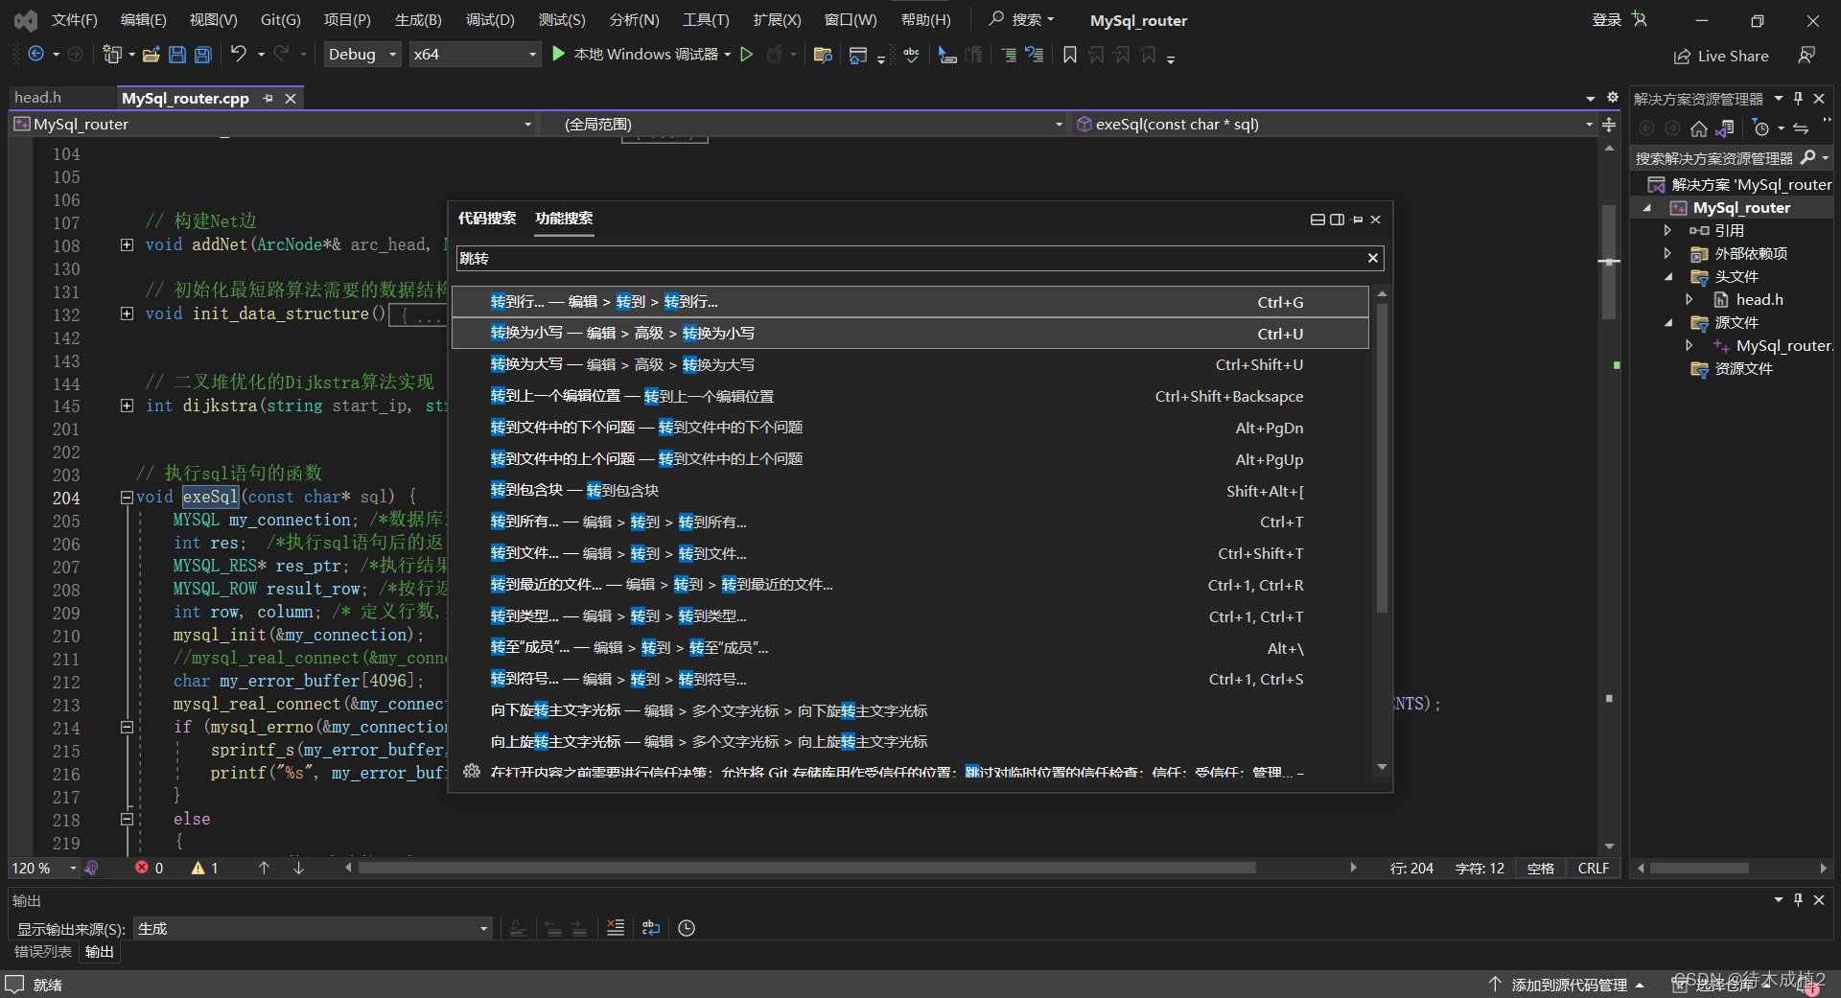1841x998 pixels.
Task: Open the editor tab settings gear icon
Action: [1613, 98]
